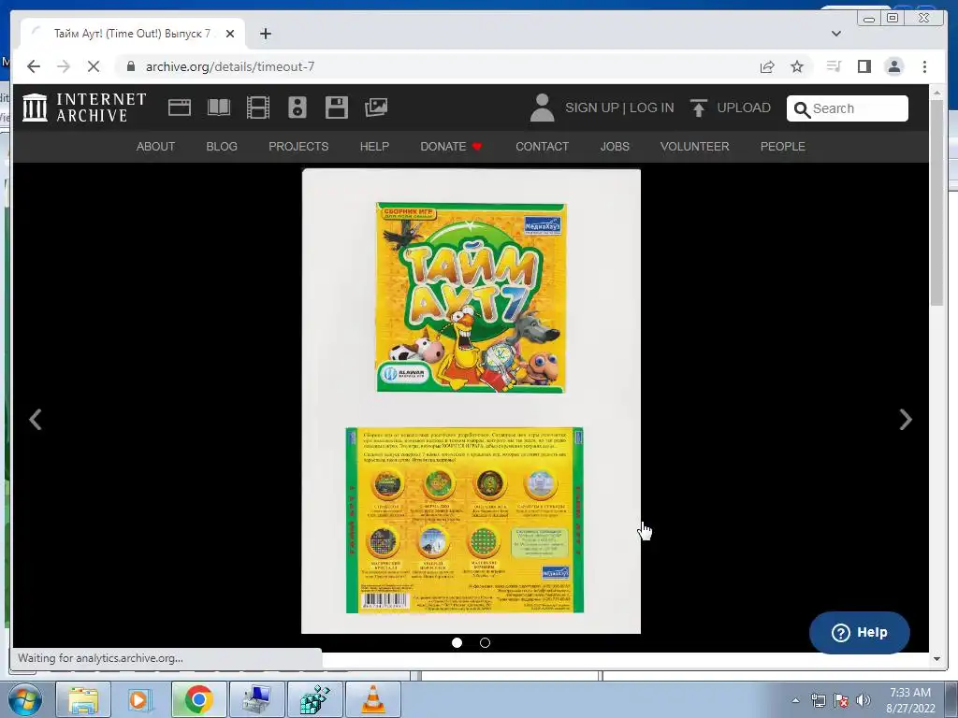The image size is (958, 718).
Task: Click the LOG IN link
Action: click(652, 108)
